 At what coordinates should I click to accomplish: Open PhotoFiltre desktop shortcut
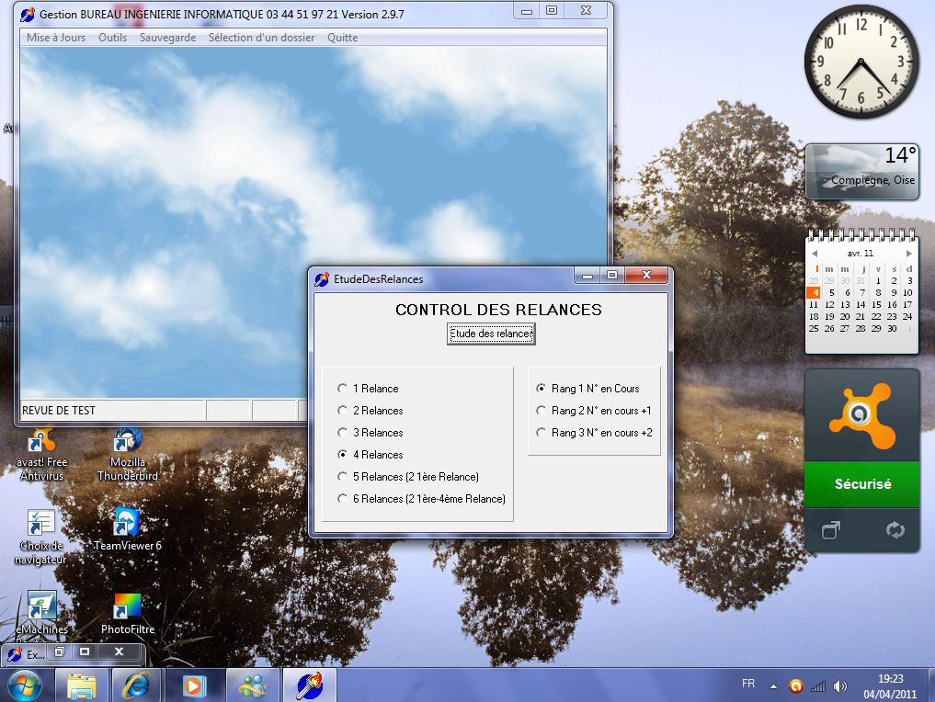[x=127, y=608]
